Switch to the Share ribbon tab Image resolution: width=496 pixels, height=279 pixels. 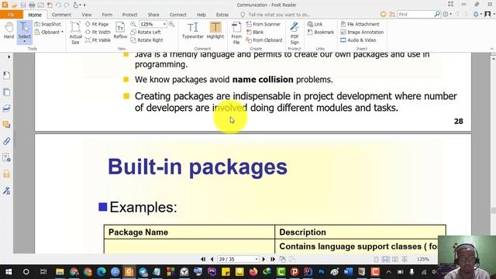153,15
